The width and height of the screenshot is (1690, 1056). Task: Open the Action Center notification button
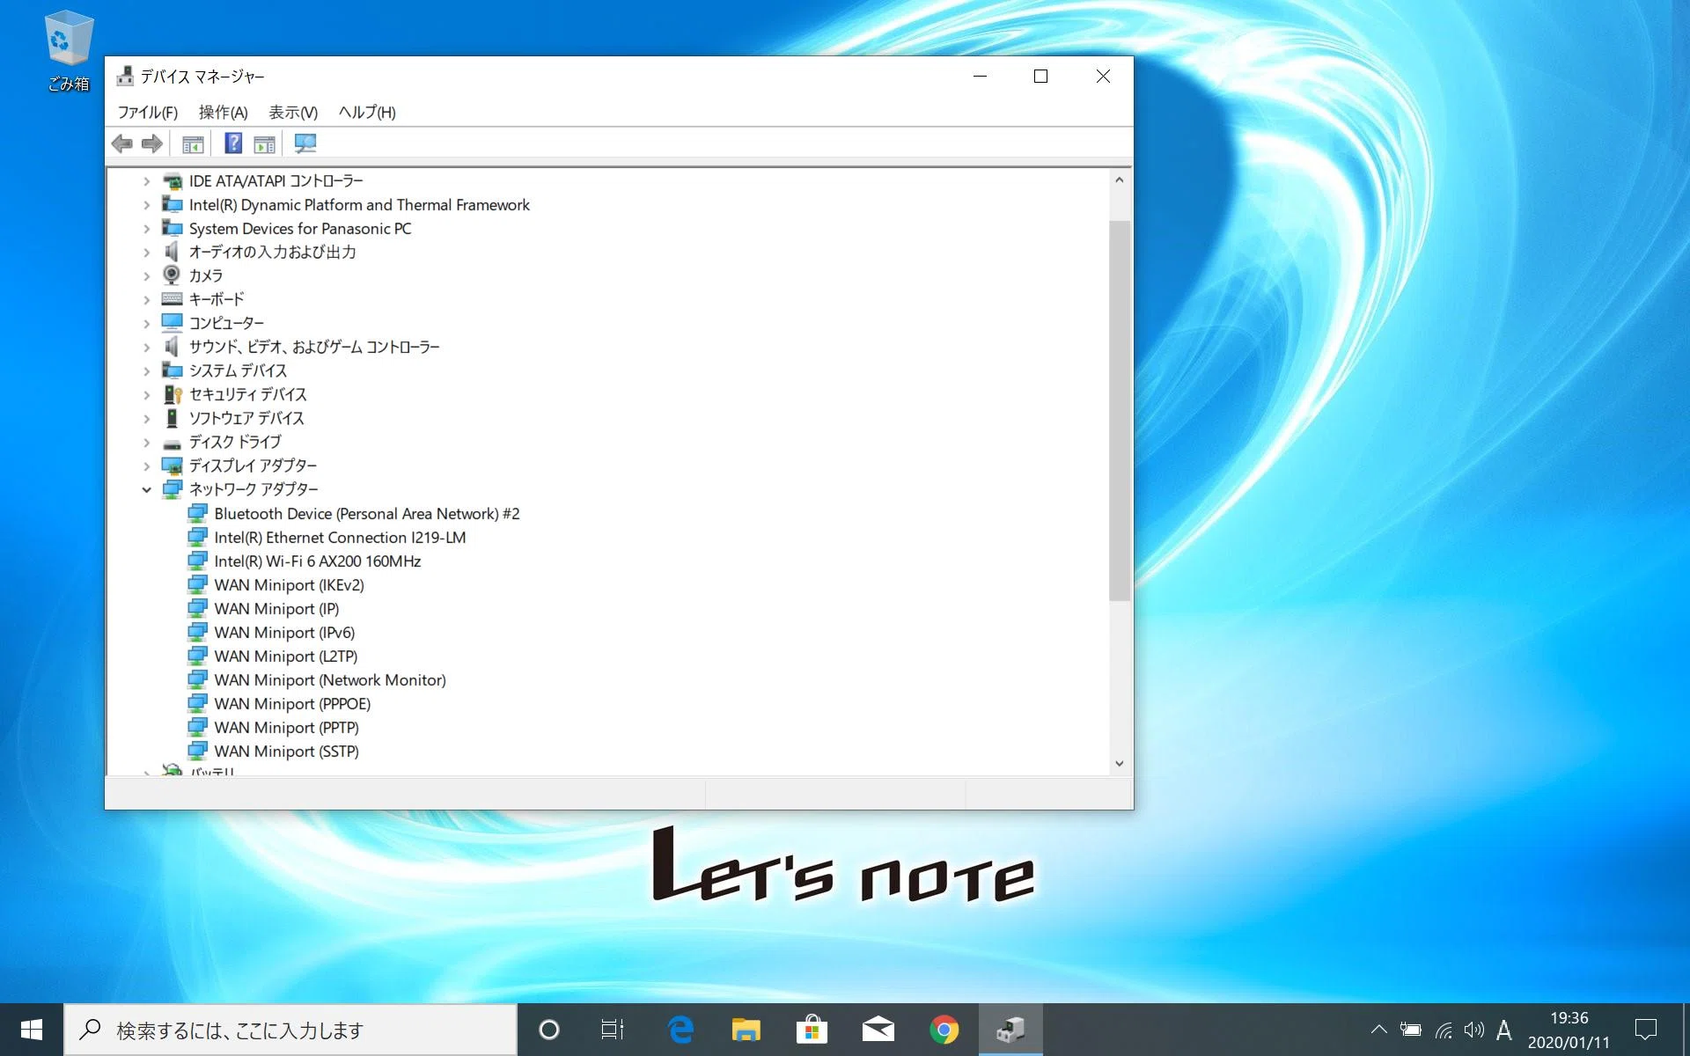click(x=1645, y=1030)
